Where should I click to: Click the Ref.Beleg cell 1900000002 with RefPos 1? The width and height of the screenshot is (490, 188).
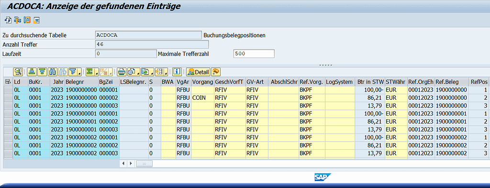tap(451, 137)
